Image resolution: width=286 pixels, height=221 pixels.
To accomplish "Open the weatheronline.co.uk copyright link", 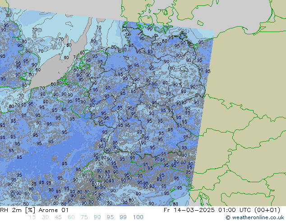I will click(x=255, y=217).
